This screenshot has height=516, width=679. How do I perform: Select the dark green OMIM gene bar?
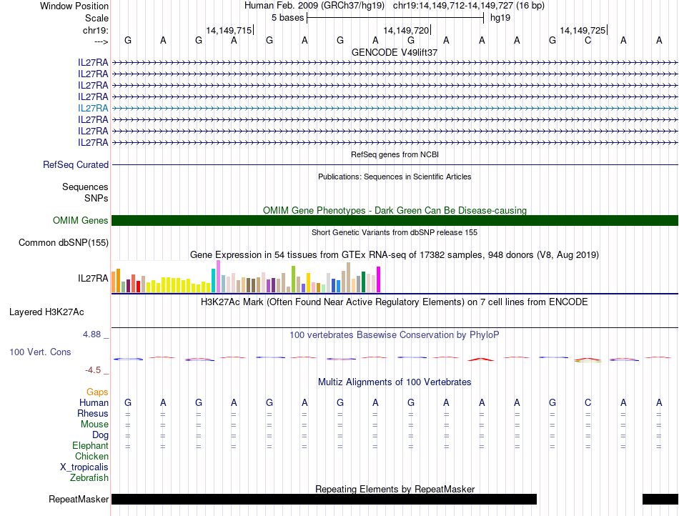[x=395, y=220]
